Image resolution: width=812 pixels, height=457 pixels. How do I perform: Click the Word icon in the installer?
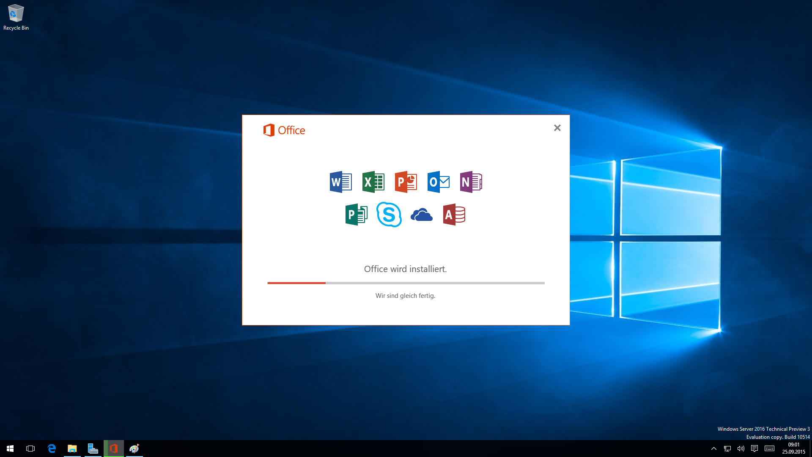click(340, 182)
